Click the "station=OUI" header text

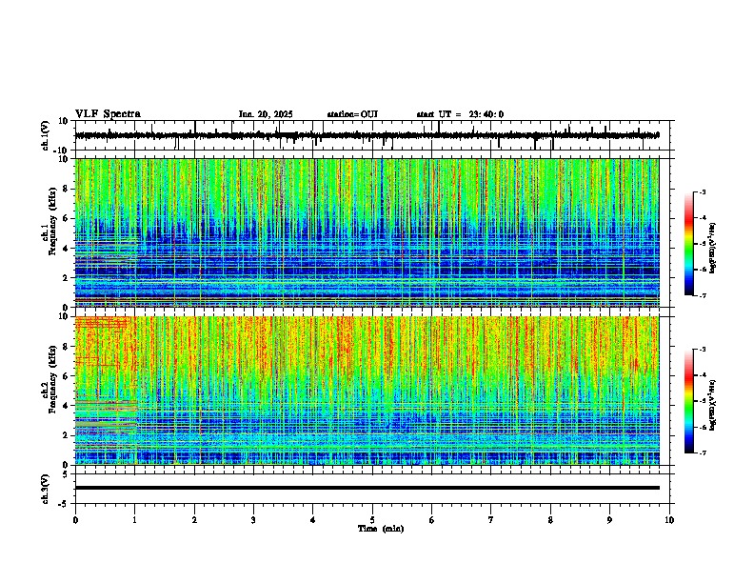click(x=352, y=114)
